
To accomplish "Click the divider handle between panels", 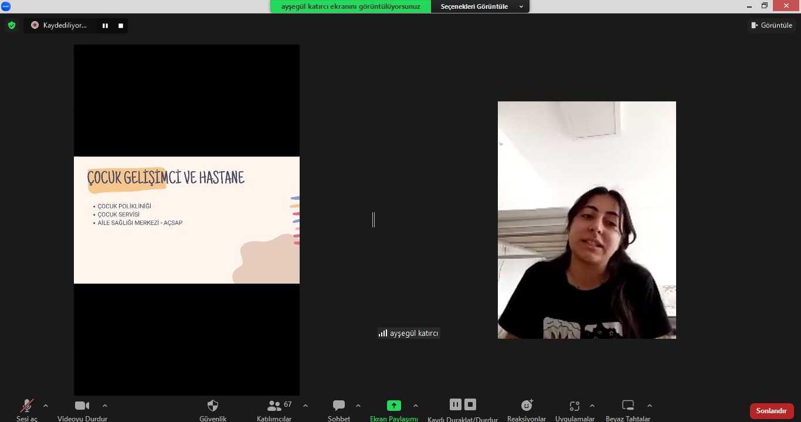I will click(374, 220).
